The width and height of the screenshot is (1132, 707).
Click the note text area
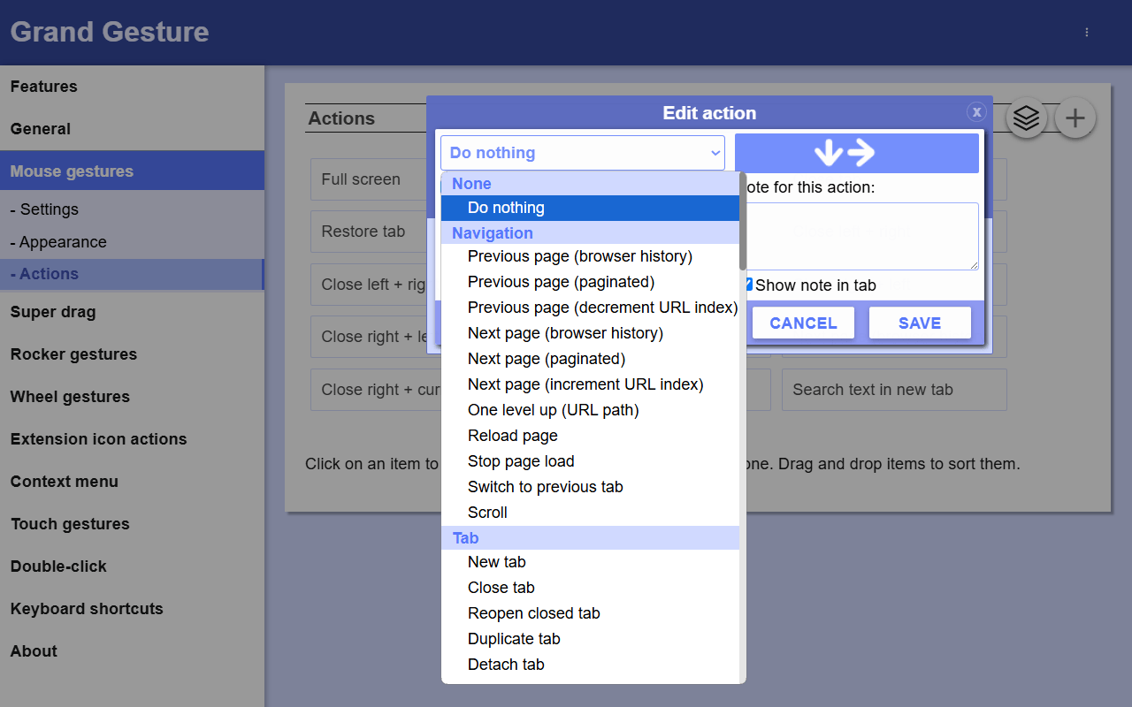pyautogui.click(x=862, y=236)
